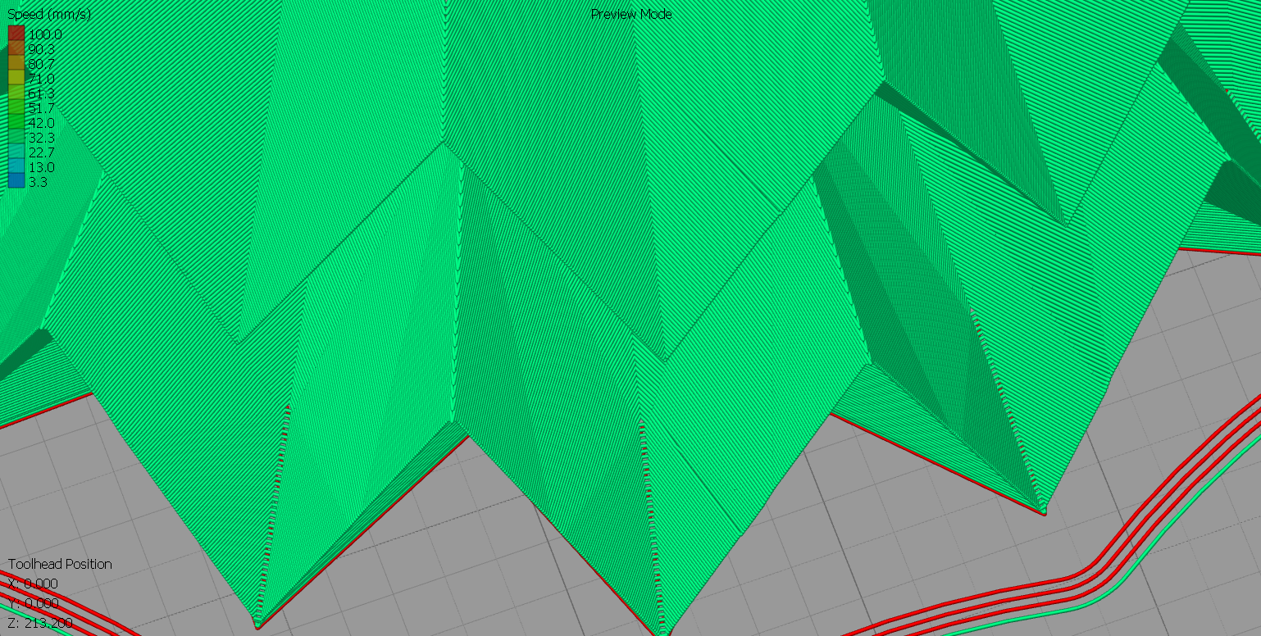Click the 100.0 speed legend swatch
1261x636 pixels.
click(16, 34)
